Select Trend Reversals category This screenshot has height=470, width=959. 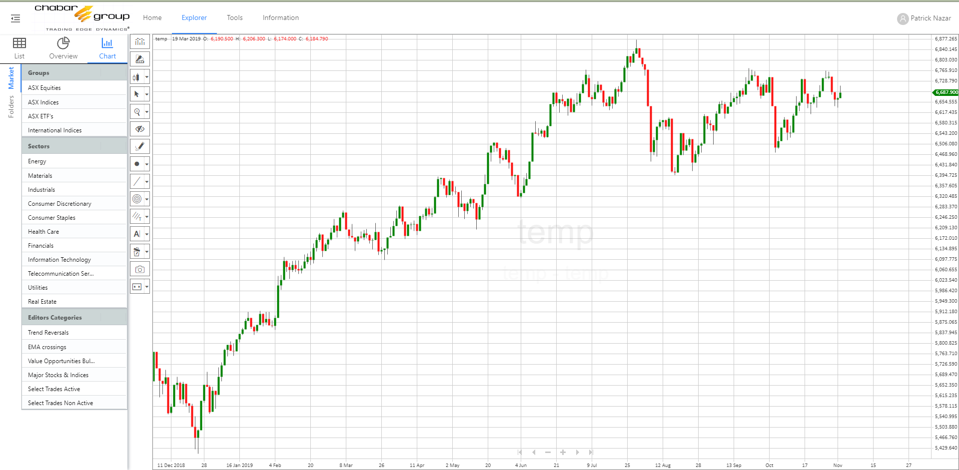(x=48, y=333)
